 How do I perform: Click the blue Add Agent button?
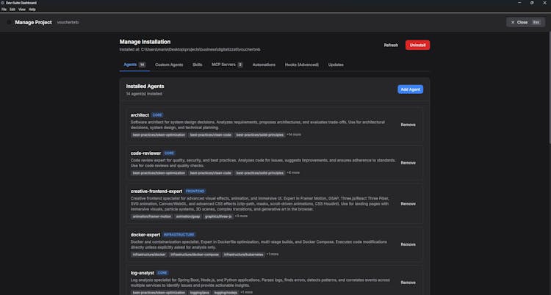coord(410,90)
